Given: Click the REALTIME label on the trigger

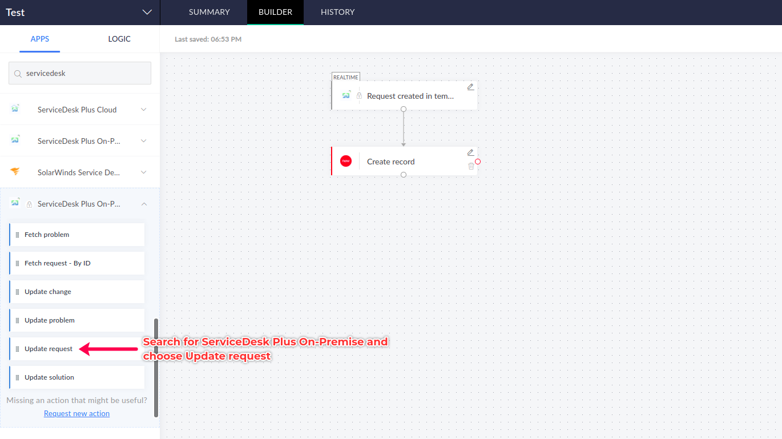Looking at the screenshot, I should (x=346, y=77).
